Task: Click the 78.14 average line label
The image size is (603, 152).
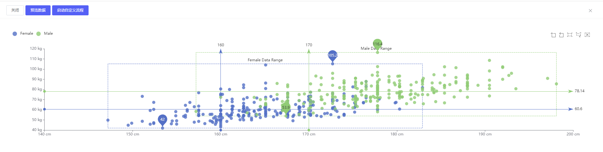Action: point(579,91)
